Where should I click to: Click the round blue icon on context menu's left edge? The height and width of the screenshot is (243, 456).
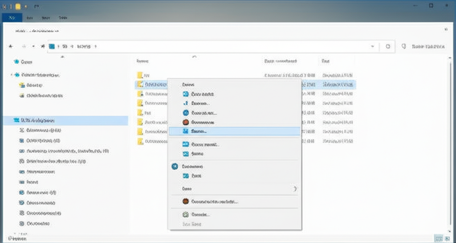175,166
